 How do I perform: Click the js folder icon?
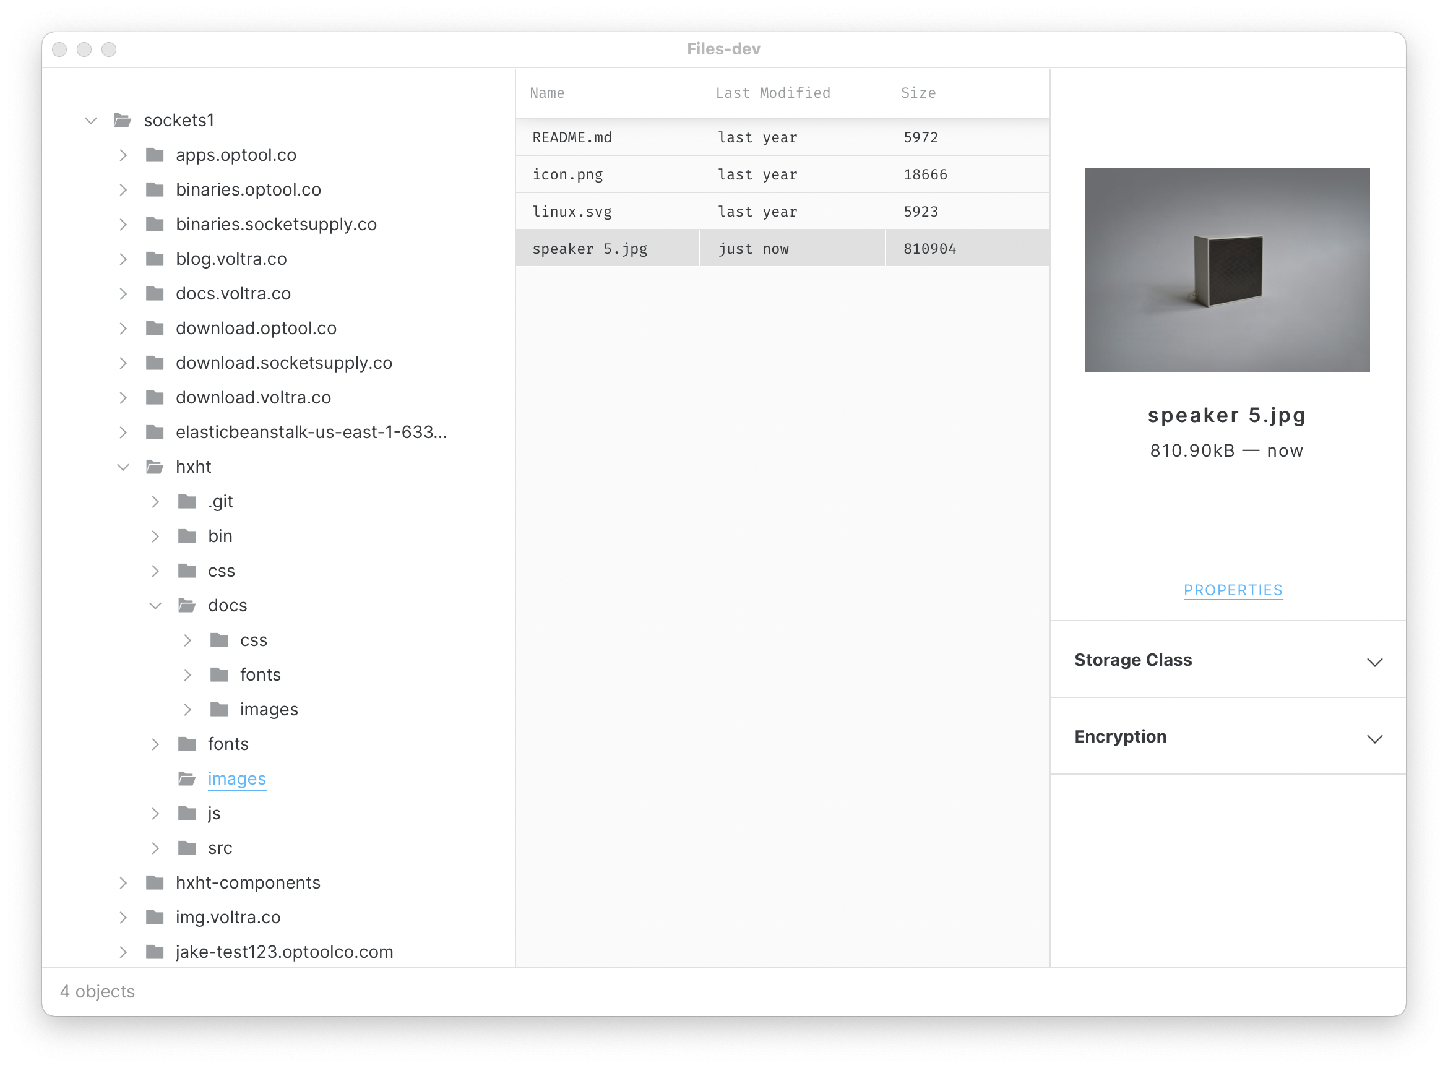point(187,813)
